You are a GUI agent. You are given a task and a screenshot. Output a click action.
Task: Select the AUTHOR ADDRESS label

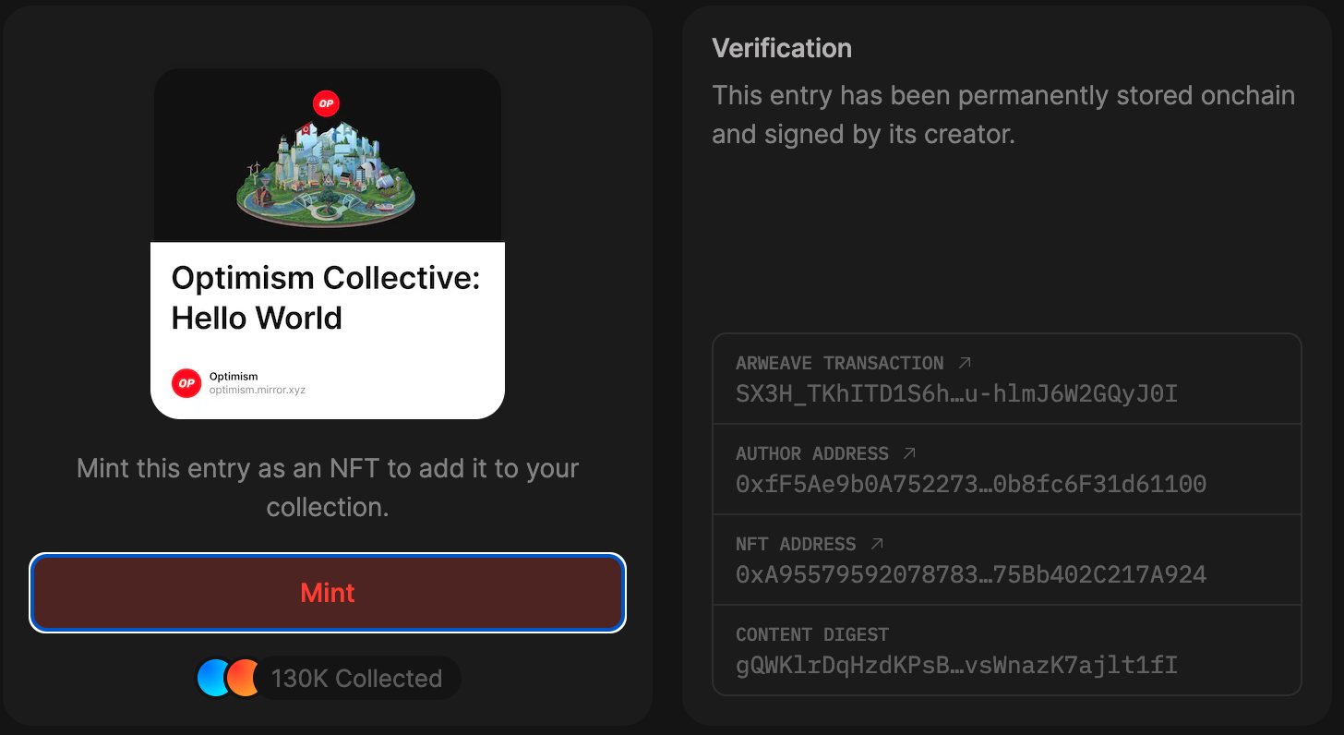811,453
